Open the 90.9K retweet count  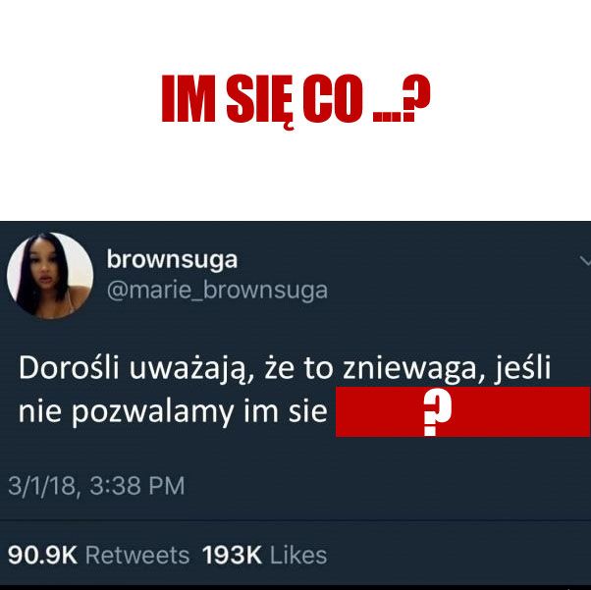[42, 555]
